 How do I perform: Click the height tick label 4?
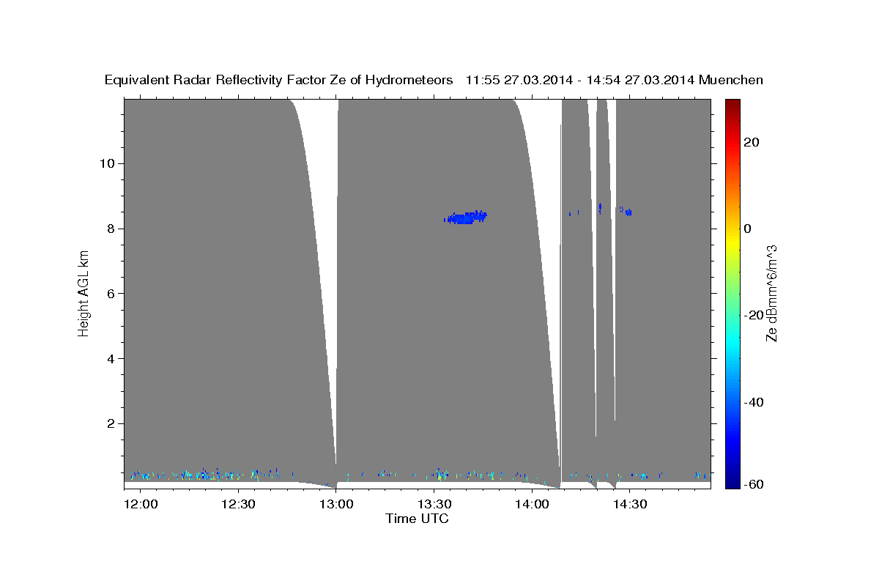click(x=111, y=358)
